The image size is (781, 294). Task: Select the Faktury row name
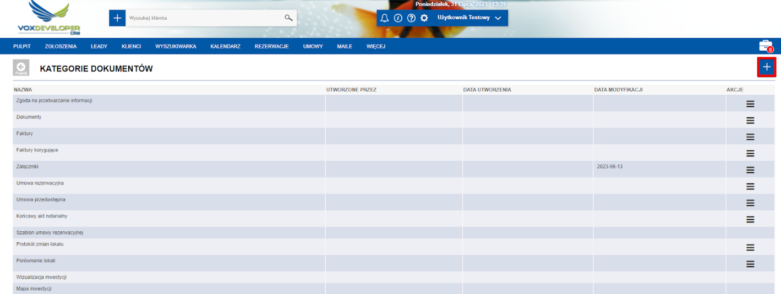coord(25,134)
